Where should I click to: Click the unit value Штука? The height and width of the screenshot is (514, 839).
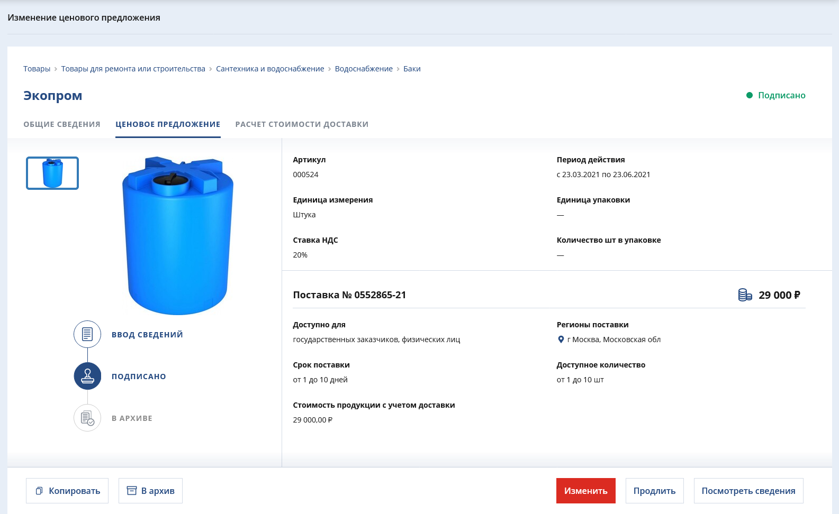click(x=304, y=215)
